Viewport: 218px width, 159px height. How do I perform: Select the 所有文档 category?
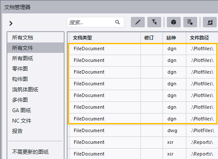pos(36,37)
